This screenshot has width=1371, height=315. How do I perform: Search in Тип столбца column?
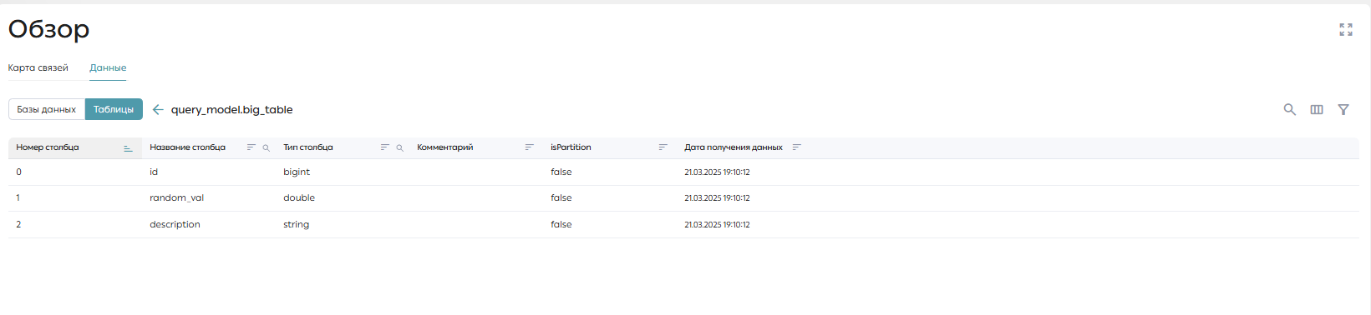[x=399, y=147]
